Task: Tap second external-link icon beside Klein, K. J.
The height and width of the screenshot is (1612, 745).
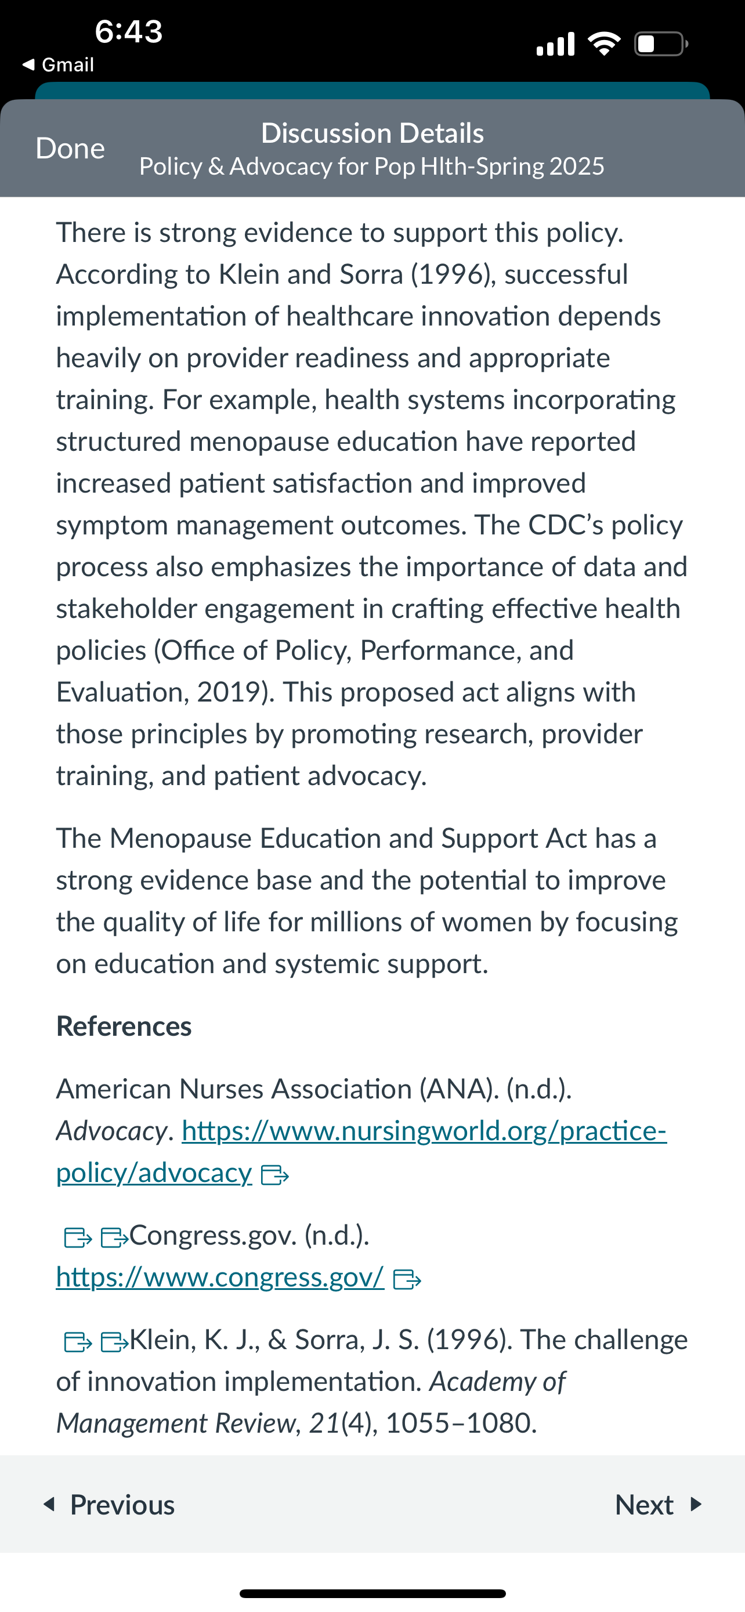Action: pos(114,1342)
